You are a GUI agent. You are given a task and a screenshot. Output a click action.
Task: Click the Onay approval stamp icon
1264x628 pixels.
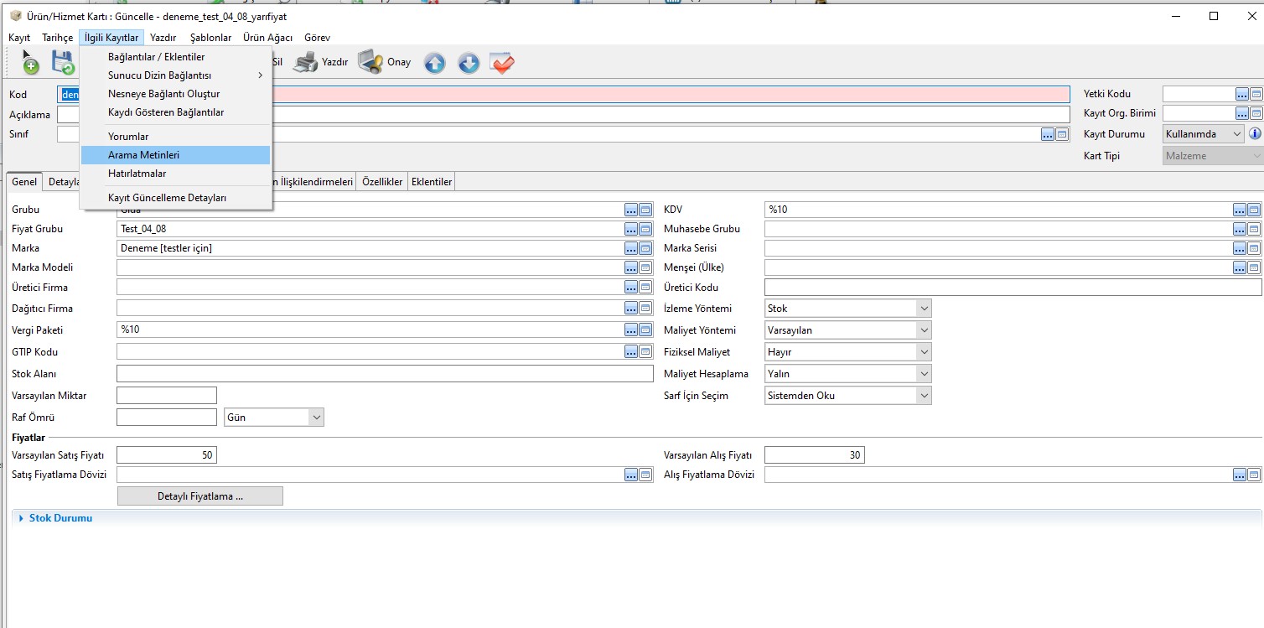pos(370,62)
